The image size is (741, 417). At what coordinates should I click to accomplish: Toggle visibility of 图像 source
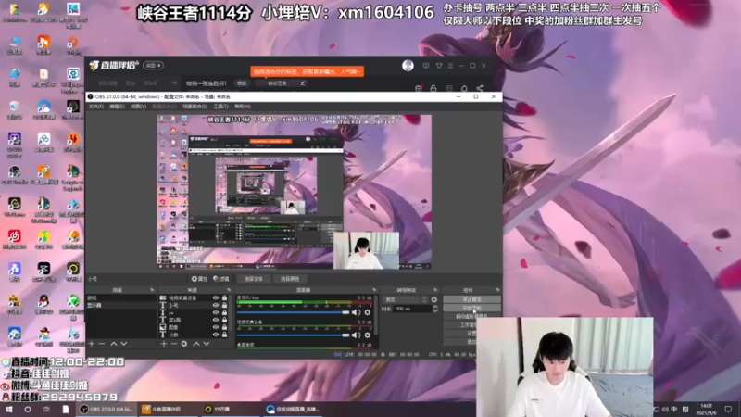point(216,327)
